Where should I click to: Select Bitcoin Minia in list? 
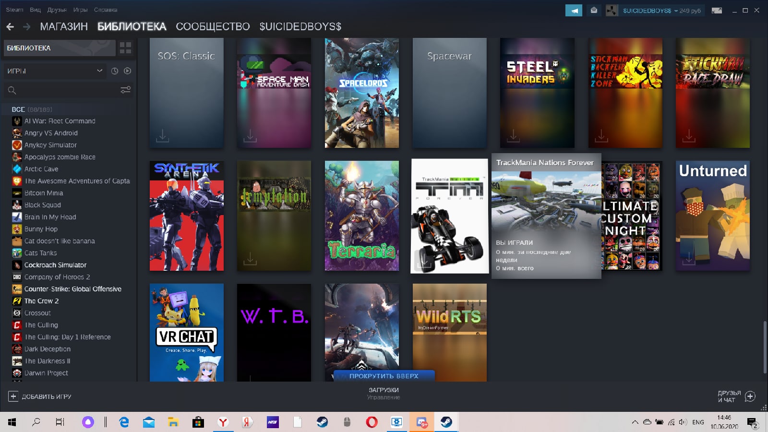44,193
